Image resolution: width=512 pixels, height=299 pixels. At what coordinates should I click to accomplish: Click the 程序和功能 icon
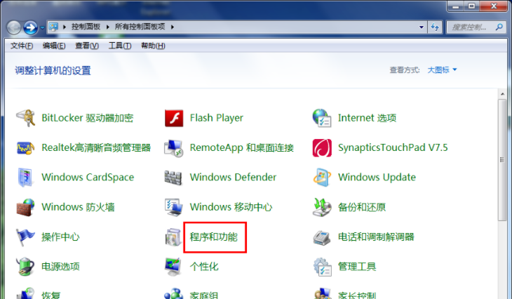[x=173, y=237]
